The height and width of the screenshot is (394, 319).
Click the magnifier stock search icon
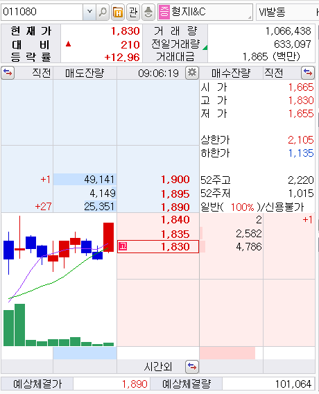[x=103, y=12]
